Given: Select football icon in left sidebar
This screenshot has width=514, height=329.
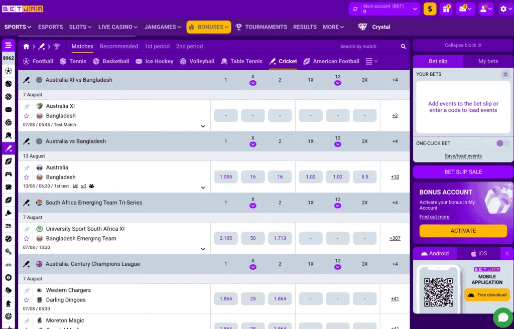Looking at the screenshot, I should (x=9, y=71).
